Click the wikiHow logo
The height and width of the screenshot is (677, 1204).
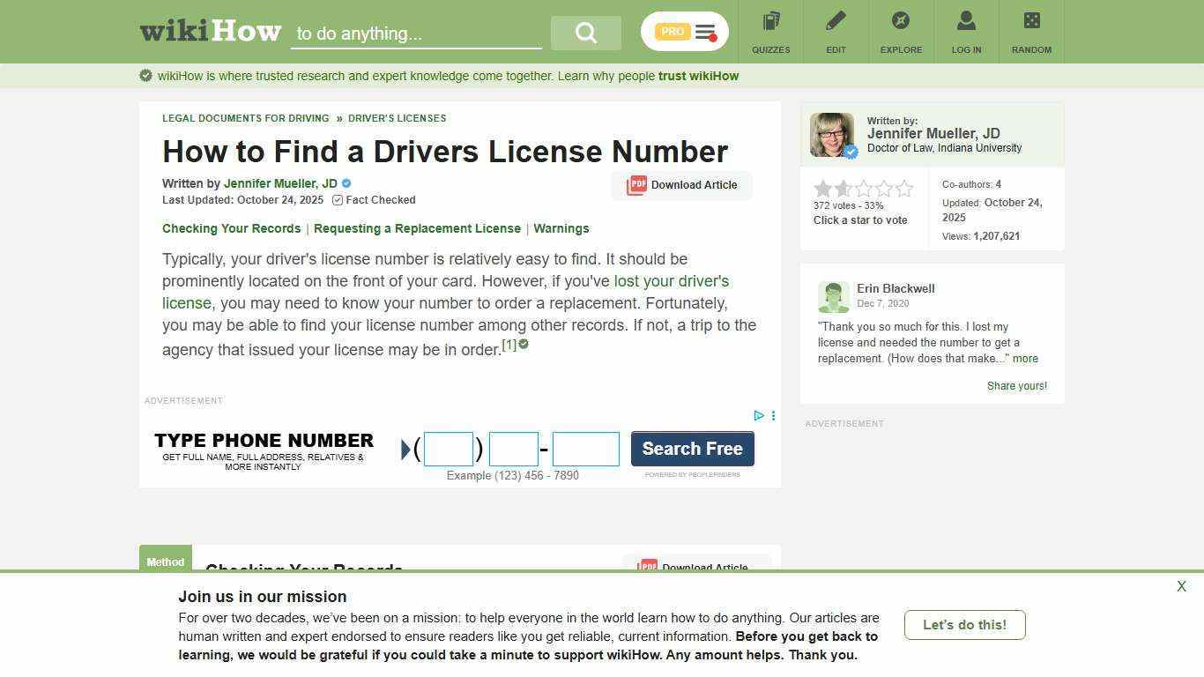[x=210, y=30]
